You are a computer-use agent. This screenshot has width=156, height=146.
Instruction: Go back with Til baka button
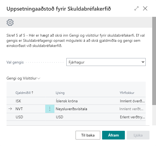click(88, 135)
